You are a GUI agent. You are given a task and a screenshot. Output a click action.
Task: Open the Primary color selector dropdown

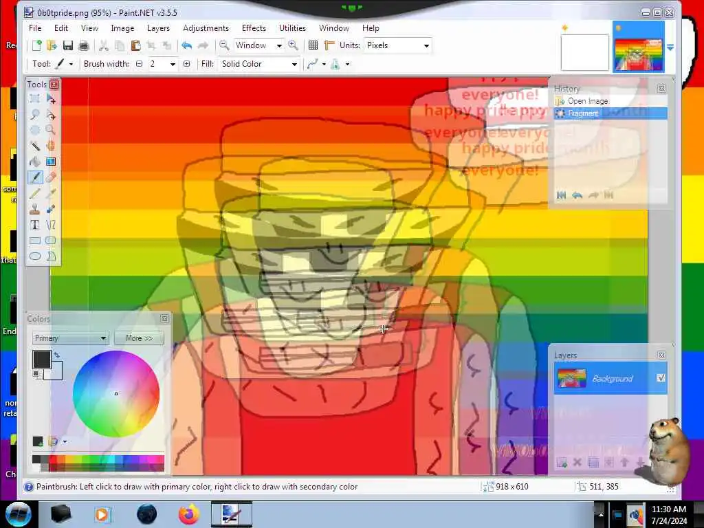(71, 338)
